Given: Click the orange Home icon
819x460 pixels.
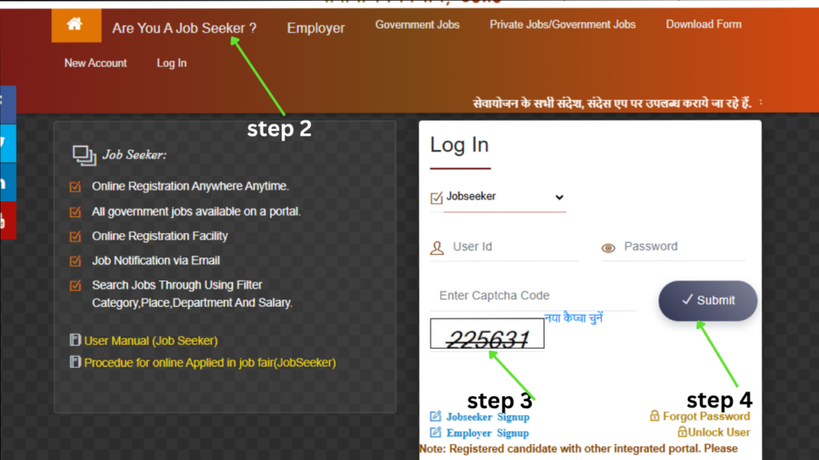Looking at the screenshot, I should [x=76, y=25].
